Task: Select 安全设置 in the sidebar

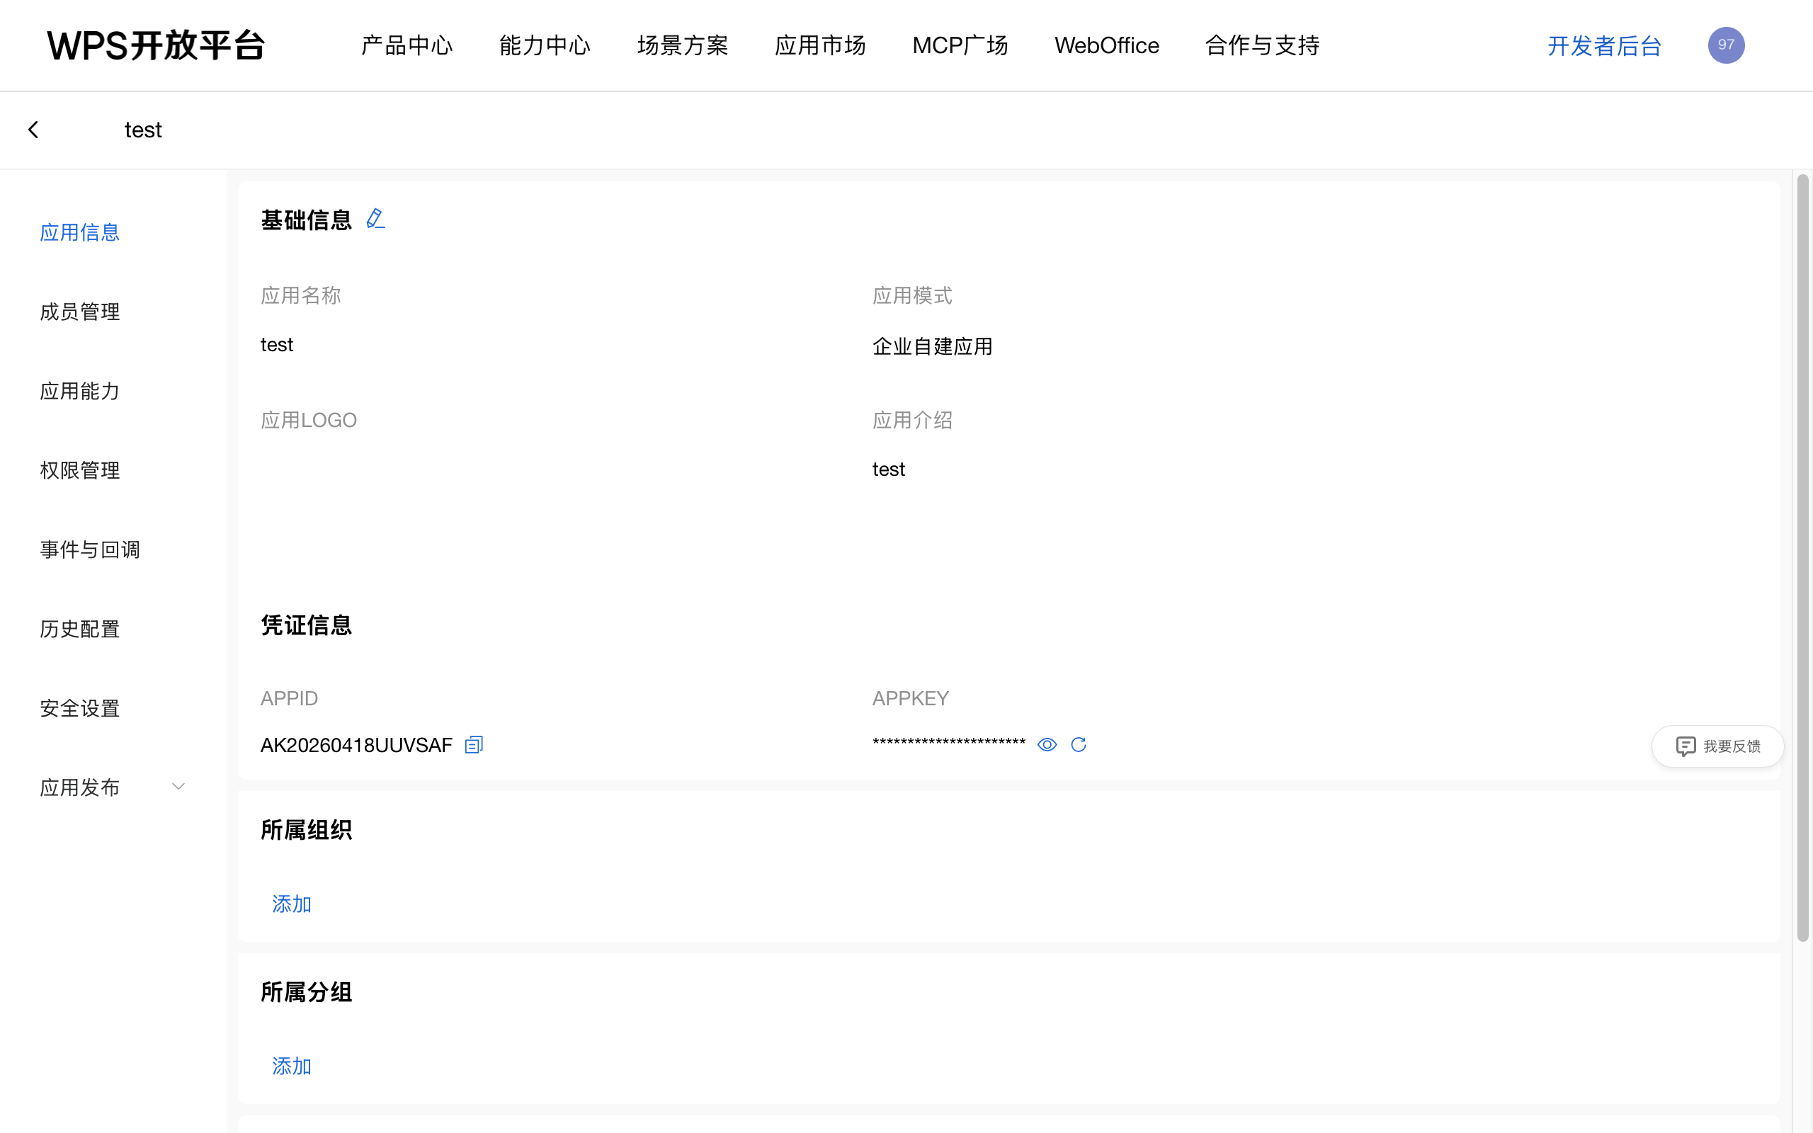Action: pos(79,708)
